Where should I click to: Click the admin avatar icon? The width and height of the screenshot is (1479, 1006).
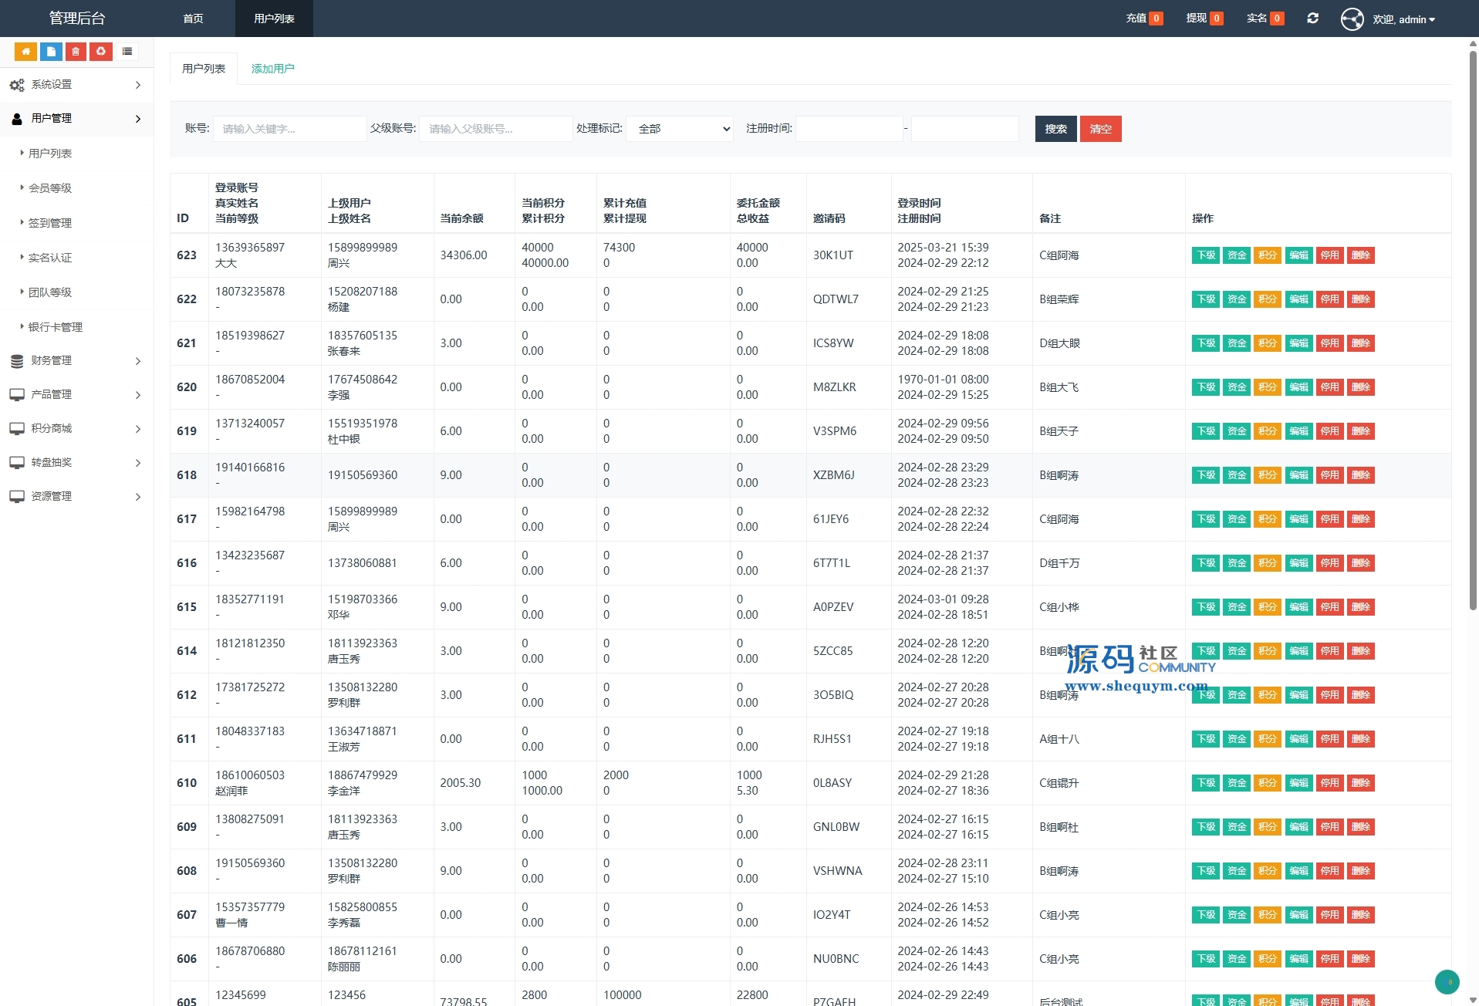pyautogui.click(x=1352, y=19)
